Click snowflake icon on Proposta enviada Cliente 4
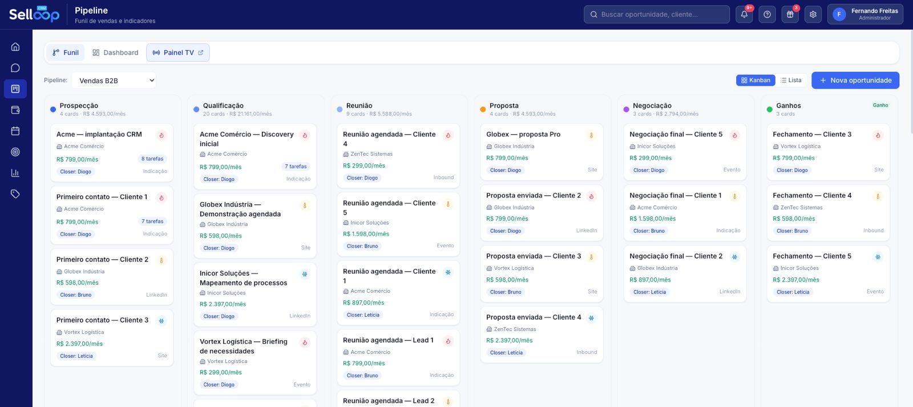913x407 pixels. click(x=591, y=318)
